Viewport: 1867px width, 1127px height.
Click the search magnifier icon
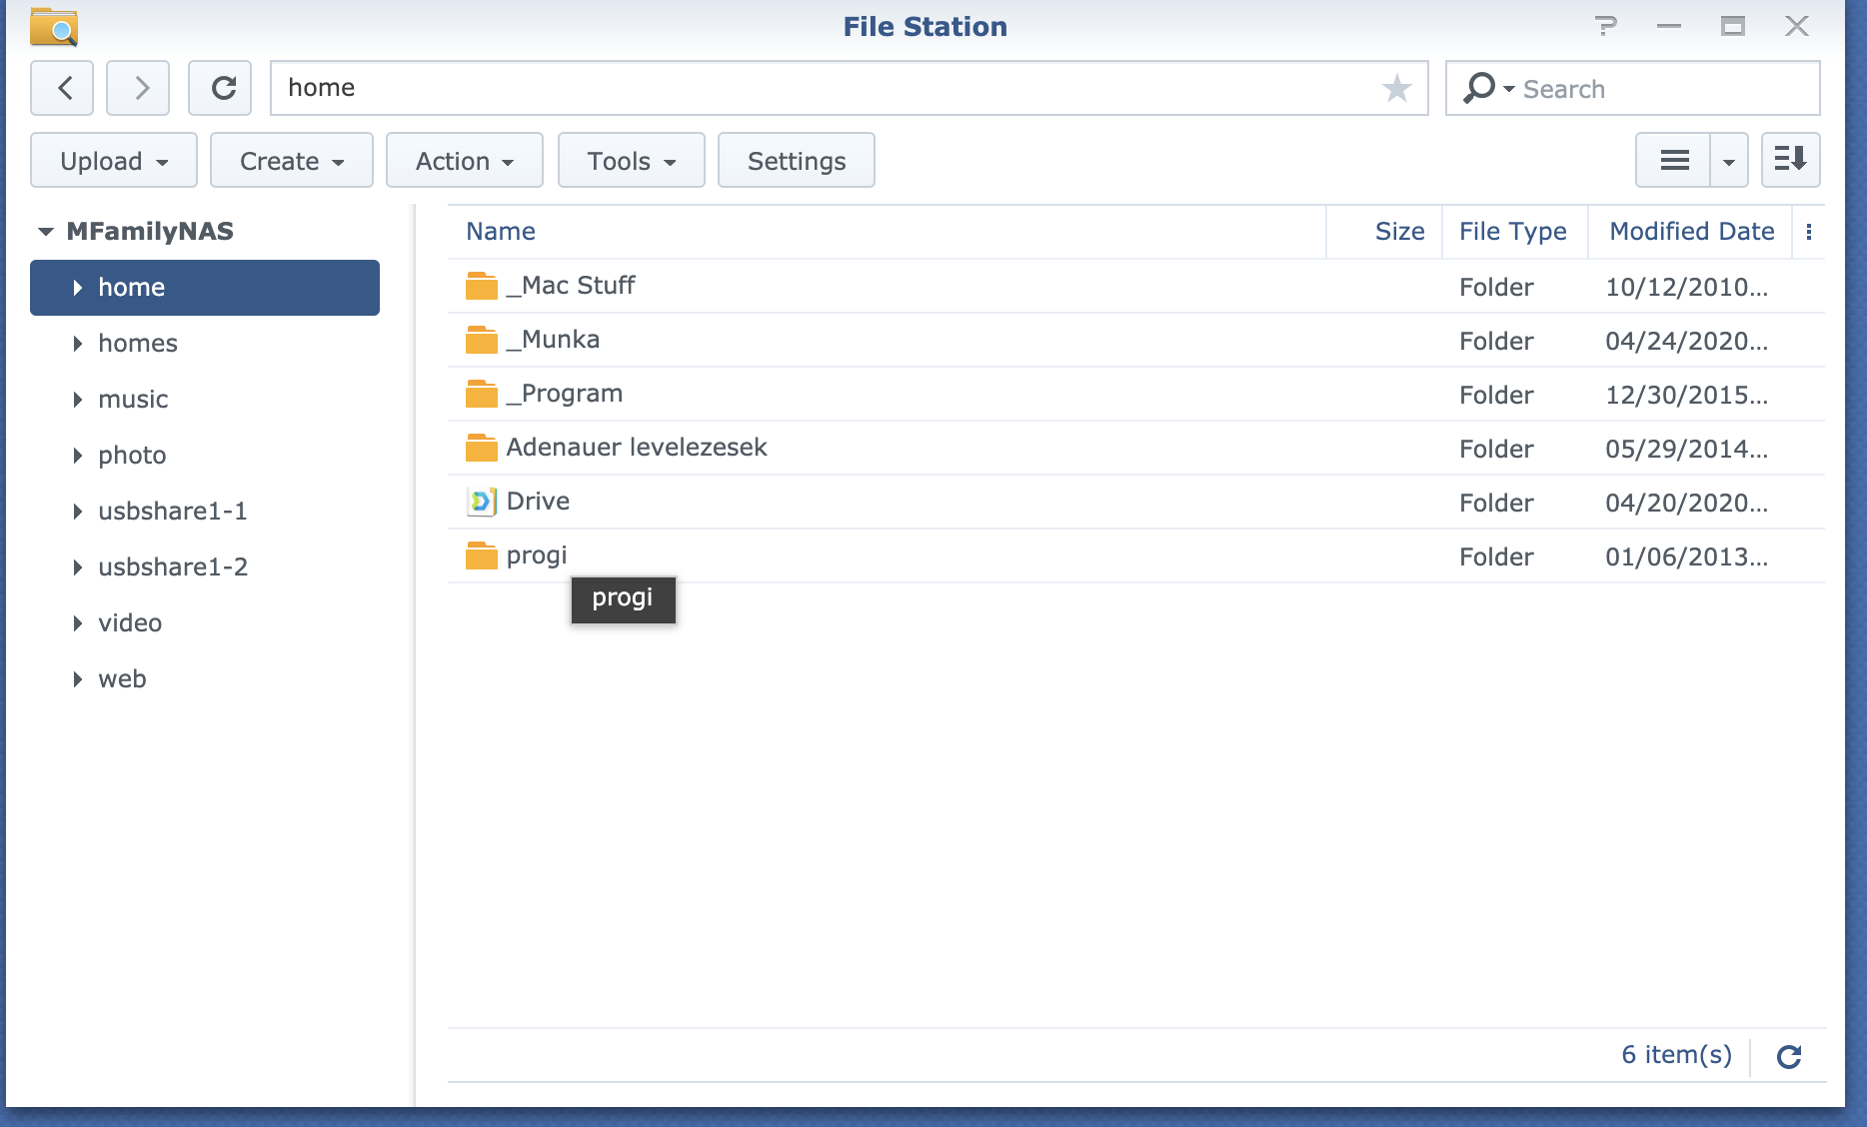[x=1478, y=88]
